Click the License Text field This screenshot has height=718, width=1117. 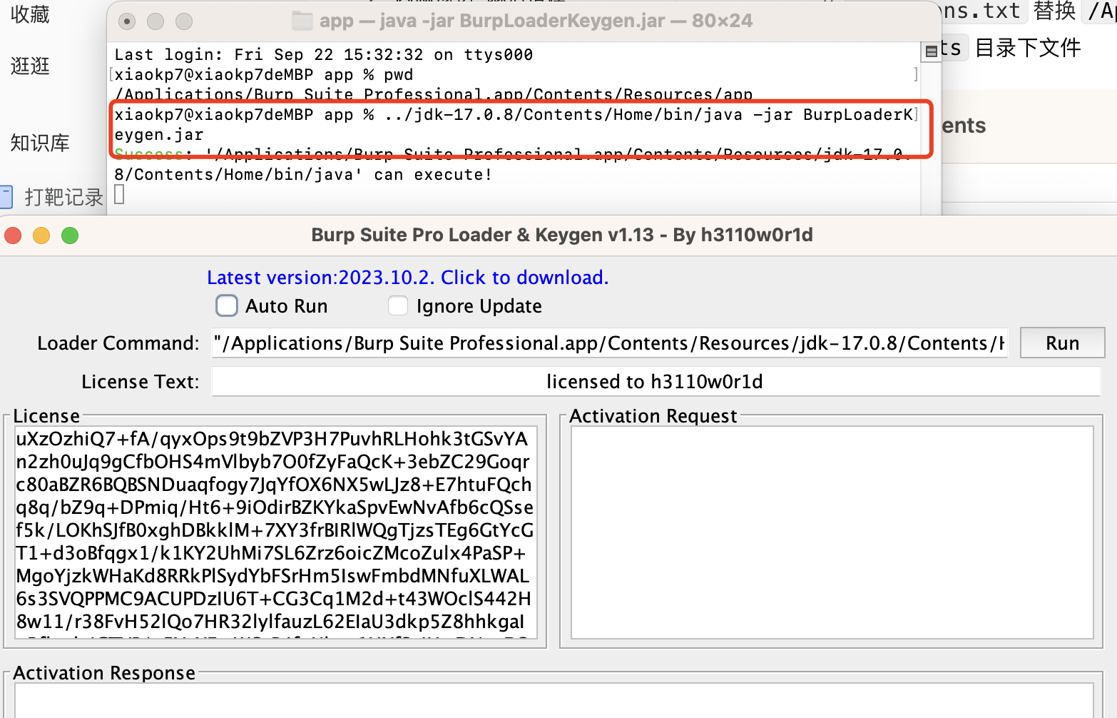(x=656, y=381)
